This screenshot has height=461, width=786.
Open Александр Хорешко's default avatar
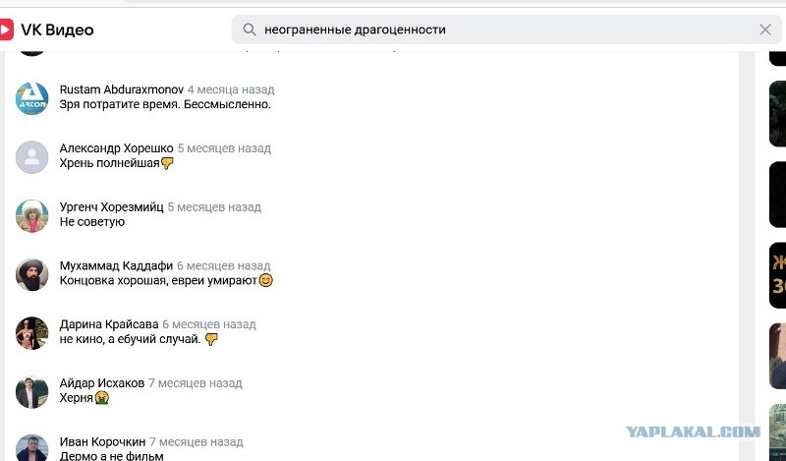[32, 157]
